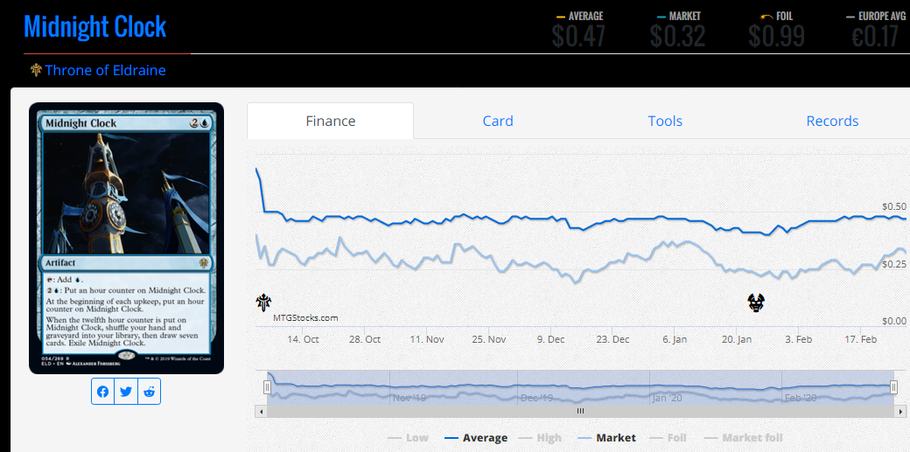This screenshot has height=452, width=910.
Task: Switch to the Card tab
Action: (x=498, y=122)
